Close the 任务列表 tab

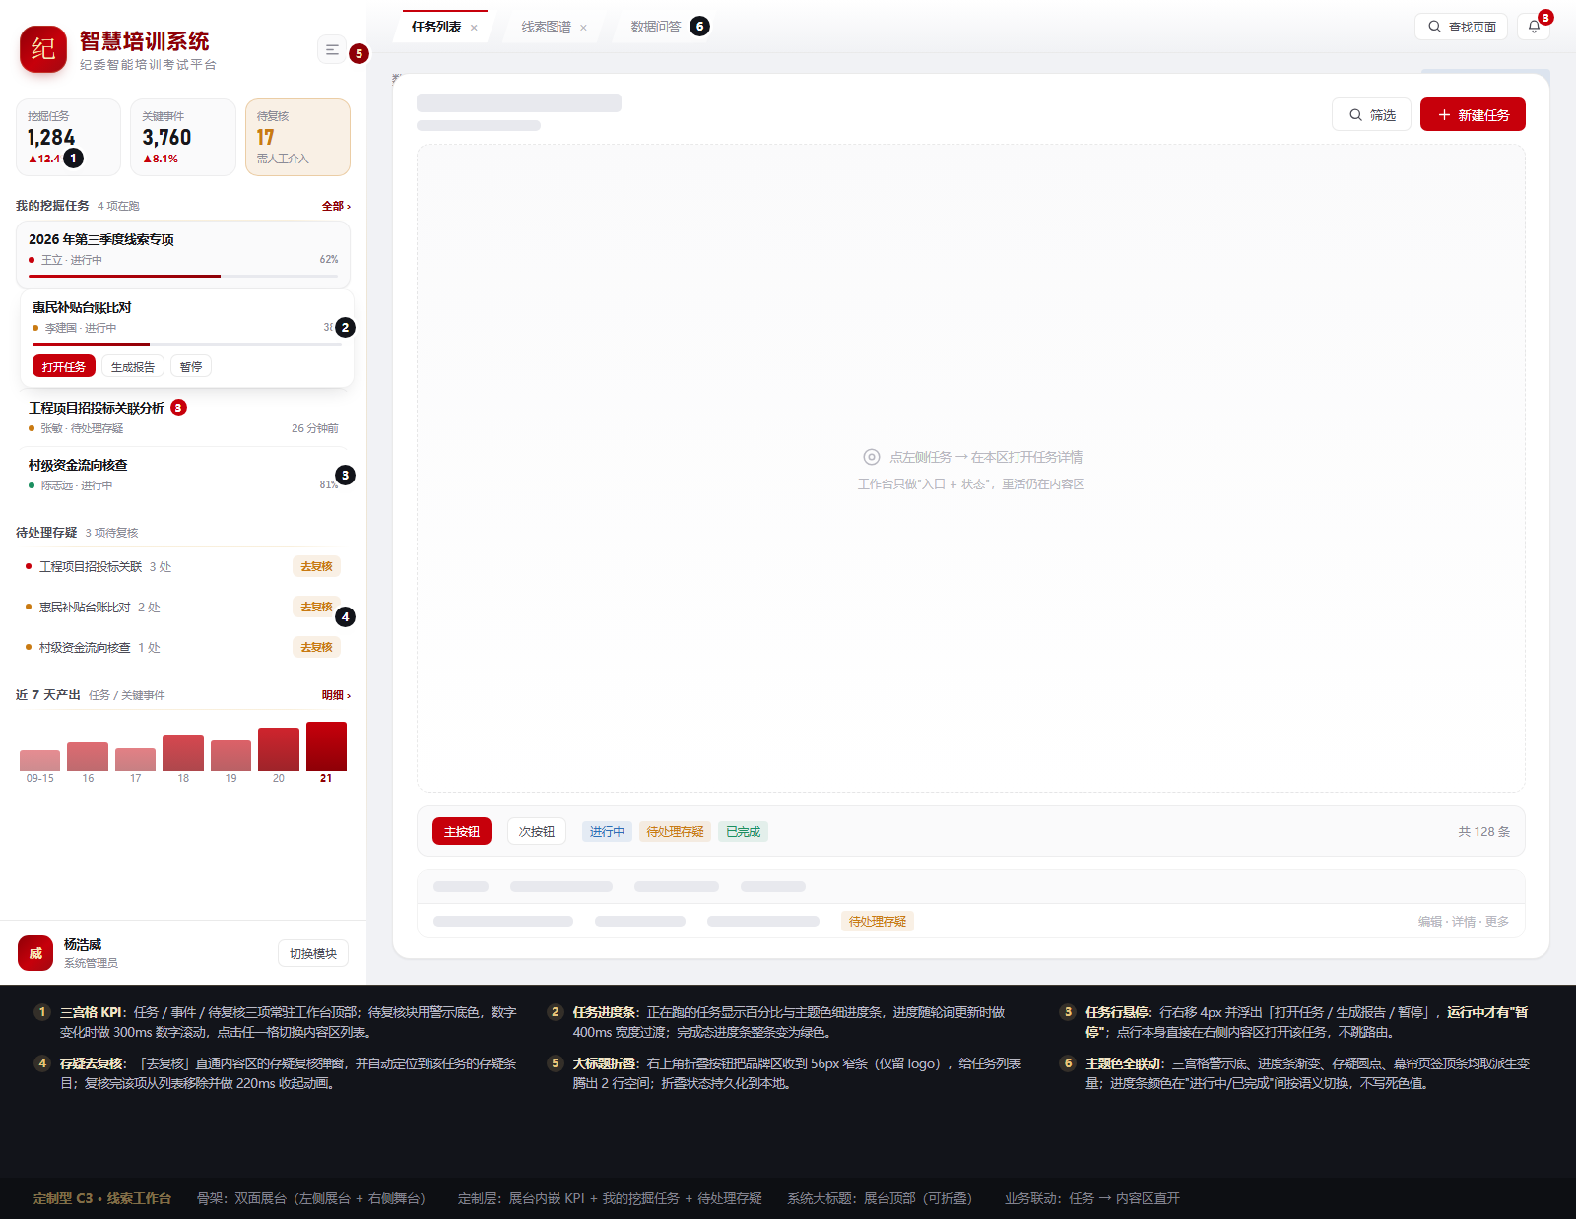coord(474,28)
